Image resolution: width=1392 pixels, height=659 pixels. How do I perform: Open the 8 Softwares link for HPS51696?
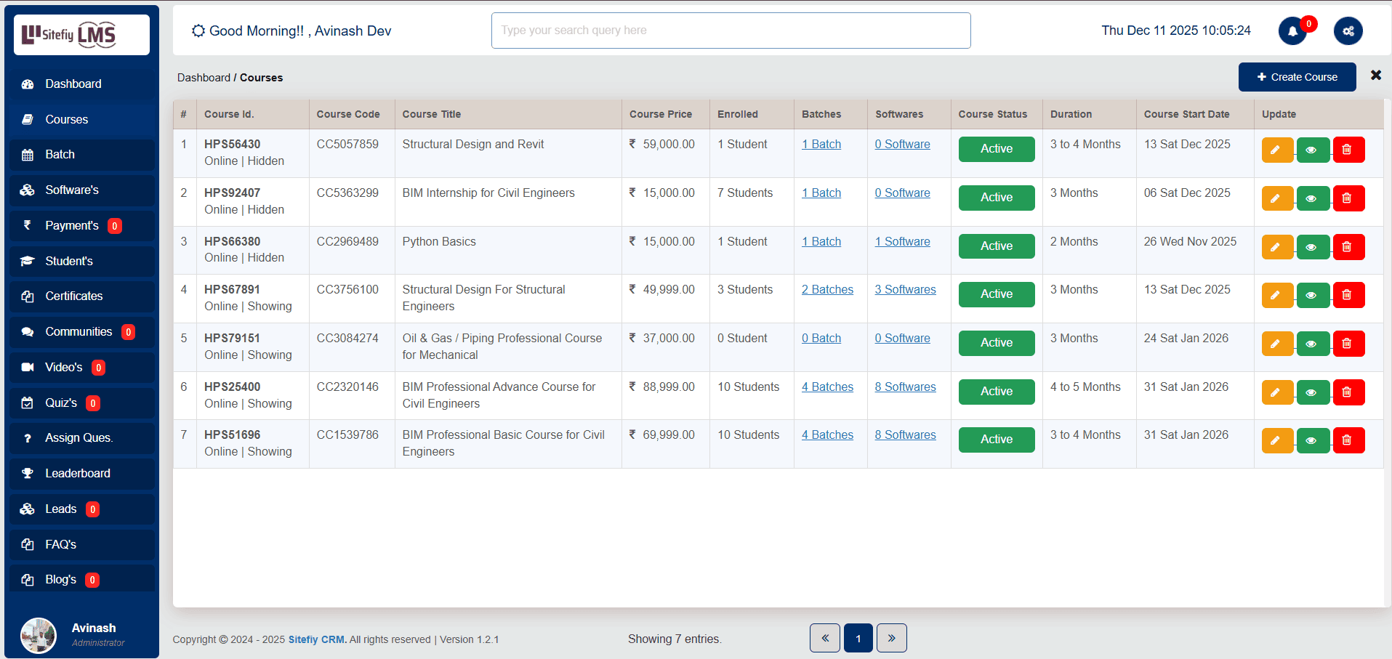[905, 434]
